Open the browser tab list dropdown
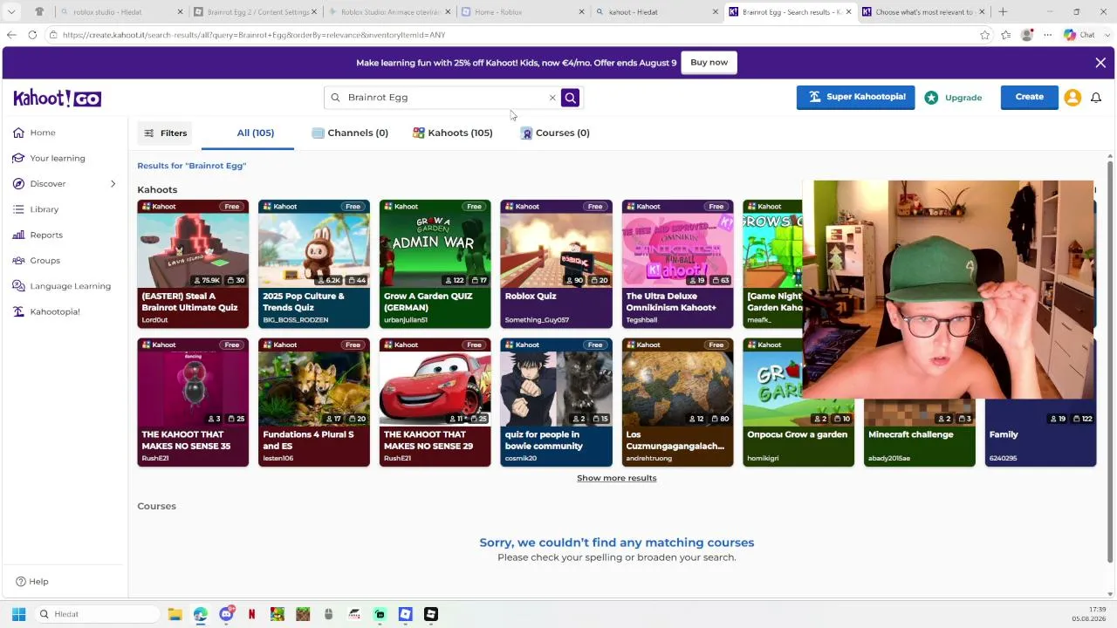1117x628 pixels. click(x=11, y=12)
